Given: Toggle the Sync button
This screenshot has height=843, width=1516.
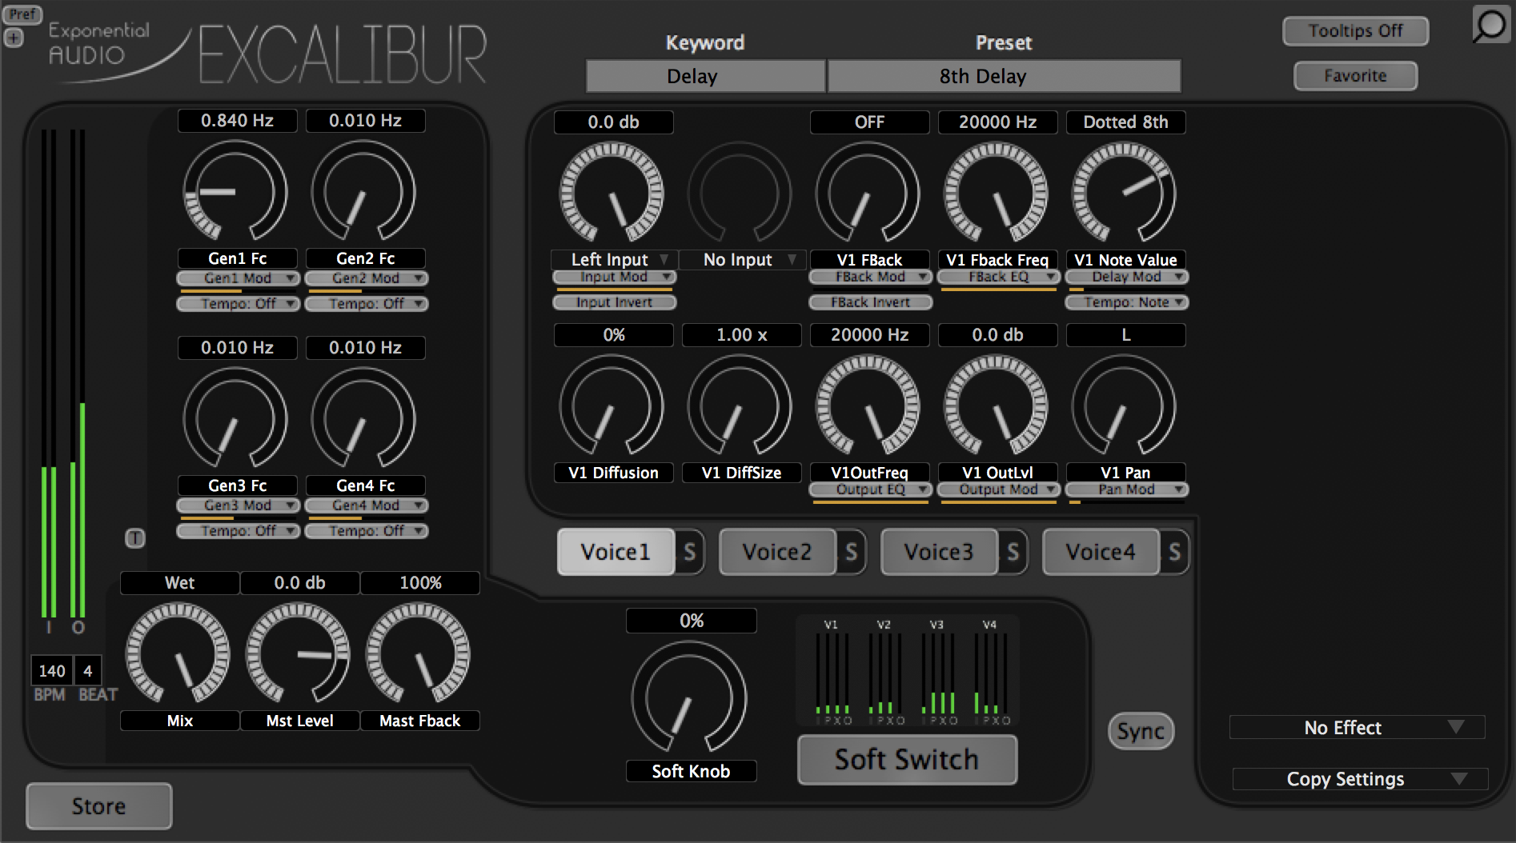Looking at the screenshot, I should tap(1141, 731).
